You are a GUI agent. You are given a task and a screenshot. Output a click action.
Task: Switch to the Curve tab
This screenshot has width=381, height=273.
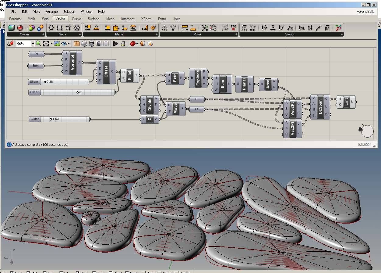click(x=76, y=19)
